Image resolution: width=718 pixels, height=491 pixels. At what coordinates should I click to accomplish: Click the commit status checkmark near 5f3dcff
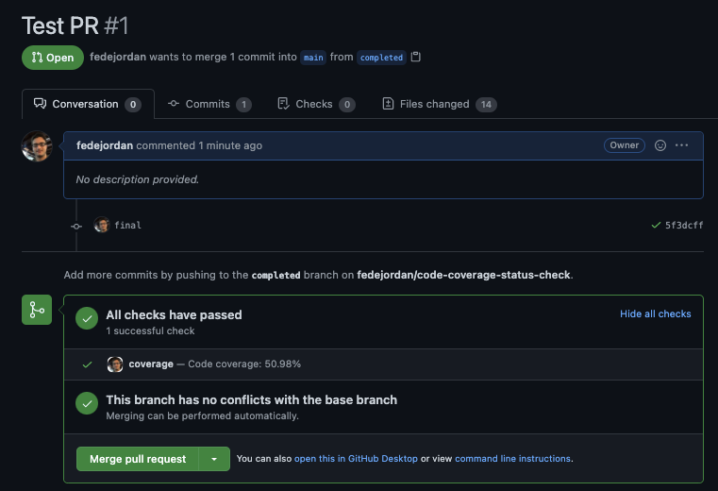[x=656, y=225]
